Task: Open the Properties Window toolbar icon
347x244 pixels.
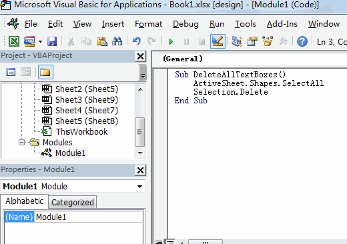Action: click(252, 41)
